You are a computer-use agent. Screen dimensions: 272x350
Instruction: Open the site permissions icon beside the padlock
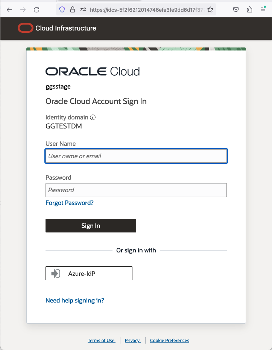83,9
